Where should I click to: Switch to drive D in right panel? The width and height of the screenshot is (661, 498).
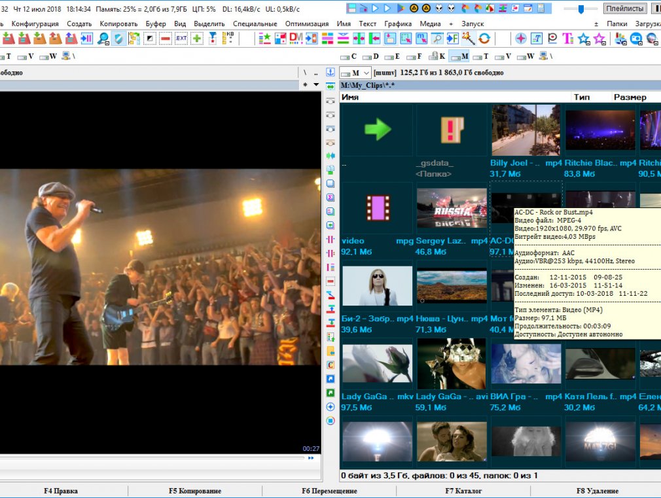[x=370, y=56]
